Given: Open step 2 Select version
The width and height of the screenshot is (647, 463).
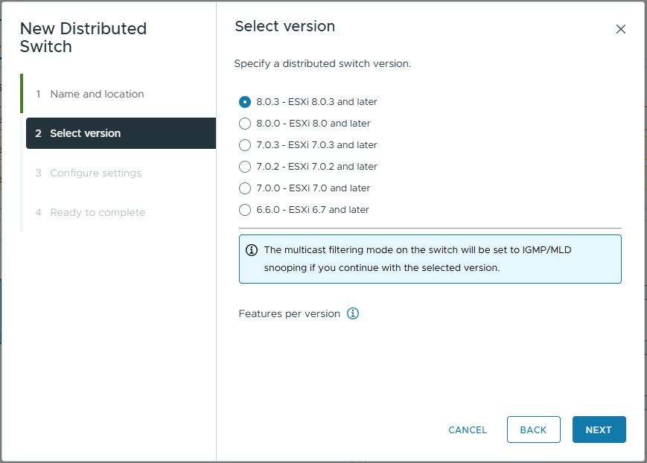Looking at the screenshot, I should (85, 133).
